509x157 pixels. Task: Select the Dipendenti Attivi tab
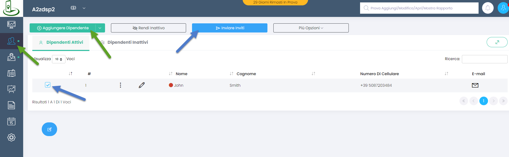click(64, 42)
